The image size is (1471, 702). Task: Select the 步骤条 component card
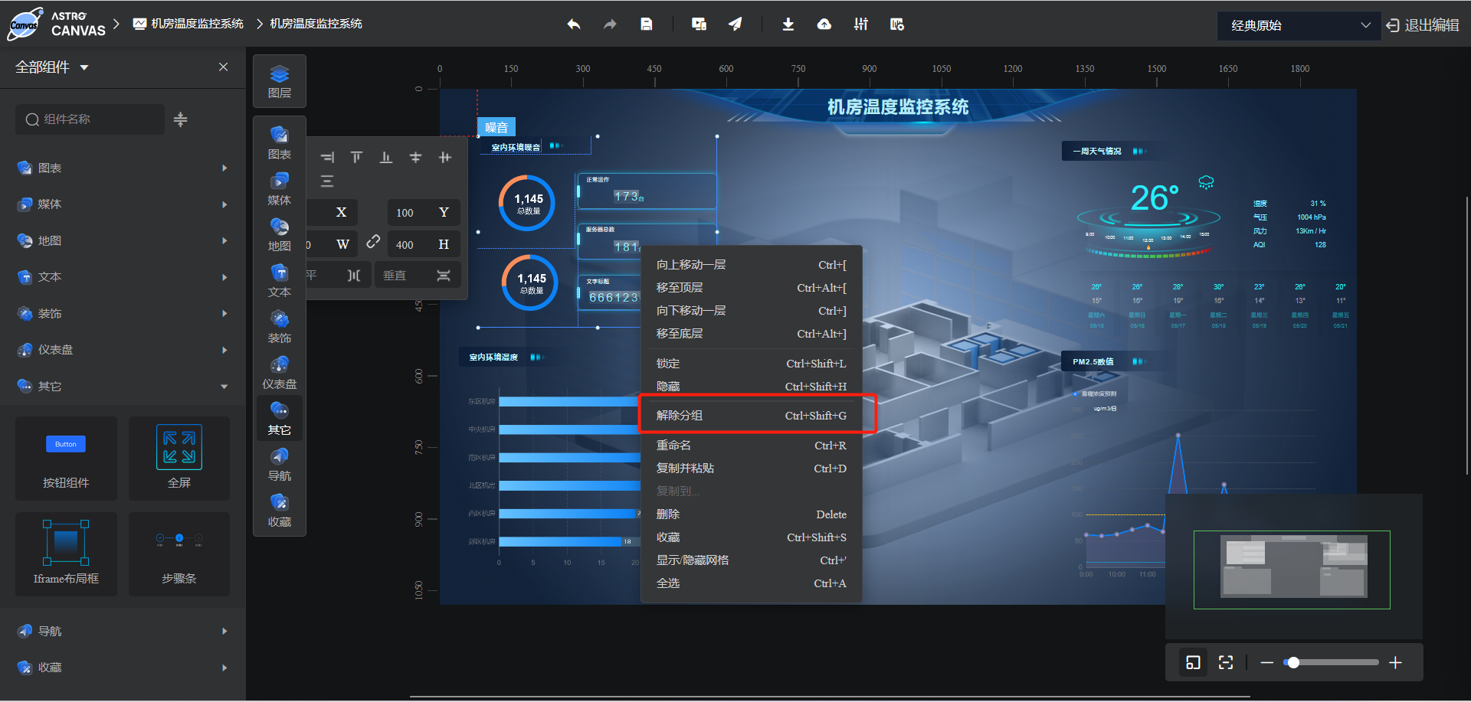pos(179,553)
